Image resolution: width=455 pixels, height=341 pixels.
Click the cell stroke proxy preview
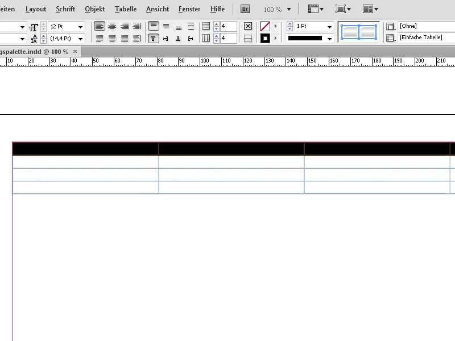359,32
